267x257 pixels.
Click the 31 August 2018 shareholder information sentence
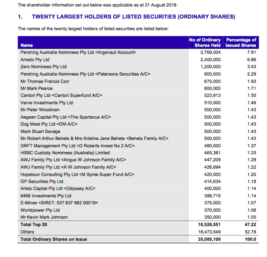pyautogui.click(x=98, y=5)
